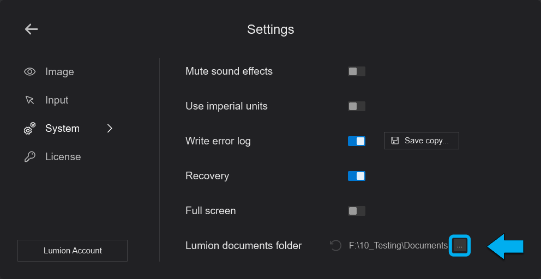Click the cursor icon beside Input
This screenshot has height=279, width=541.
coord(30,100)
